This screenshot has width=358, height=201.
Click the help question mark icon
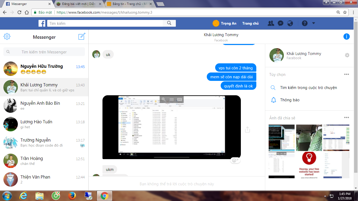[305, 23]
